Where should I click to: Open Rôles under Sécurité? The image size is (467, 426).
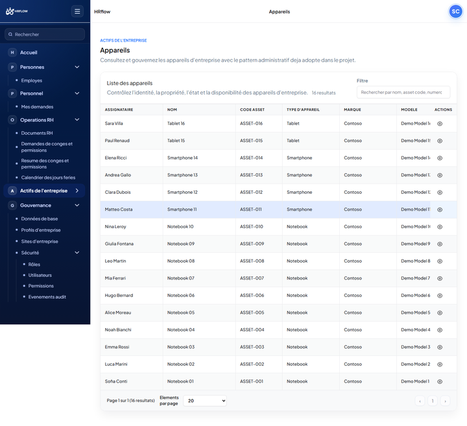tap(34, 265)
